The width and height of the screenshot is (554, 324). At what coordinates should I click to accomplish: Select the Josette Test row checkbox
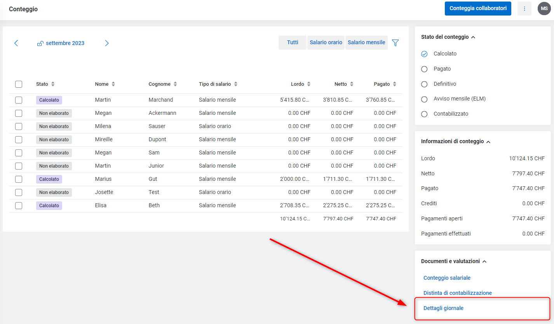coord(19,192)
